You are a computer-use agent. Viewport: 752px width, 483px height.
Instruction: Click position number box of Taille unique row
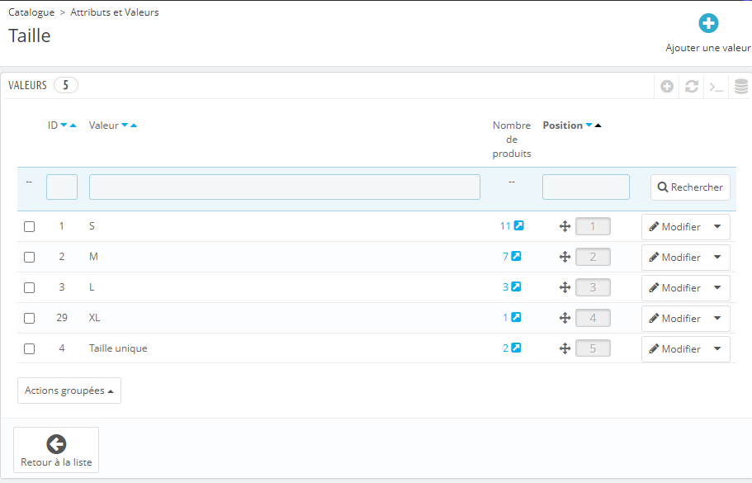593,348
